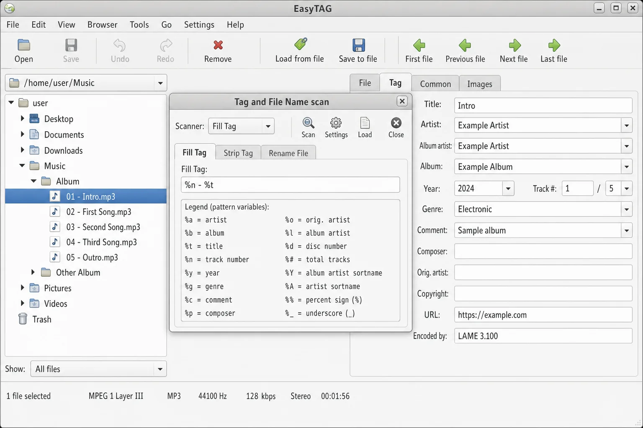Click the Open folder toolbar icon

(24, 45)
